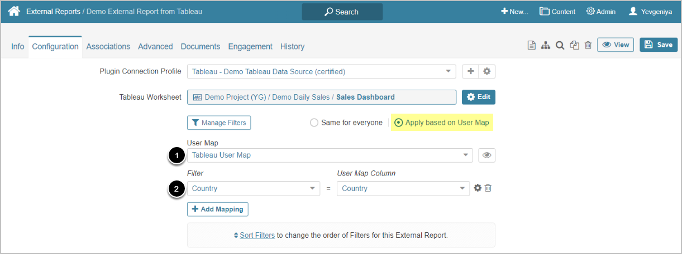Open settings gear for Country mapping

(478, 188)
